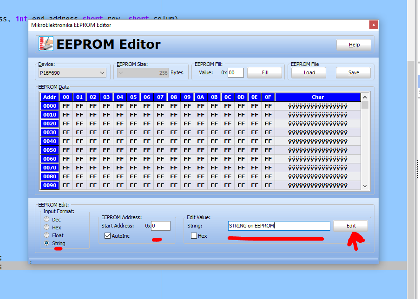Close the MikroElektronika EEPROM Editor window
The height and width of the screenshot is (299, 420).
374,25
